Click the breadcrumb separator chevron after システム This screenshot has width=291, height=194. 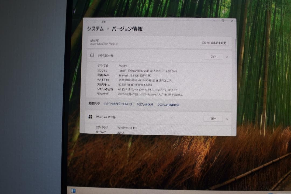pos(107,29)
